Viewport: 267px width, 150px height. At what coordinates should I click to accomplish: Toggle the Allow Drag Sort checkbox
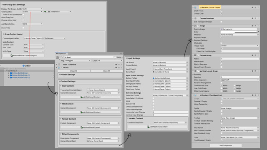point(23,17)
